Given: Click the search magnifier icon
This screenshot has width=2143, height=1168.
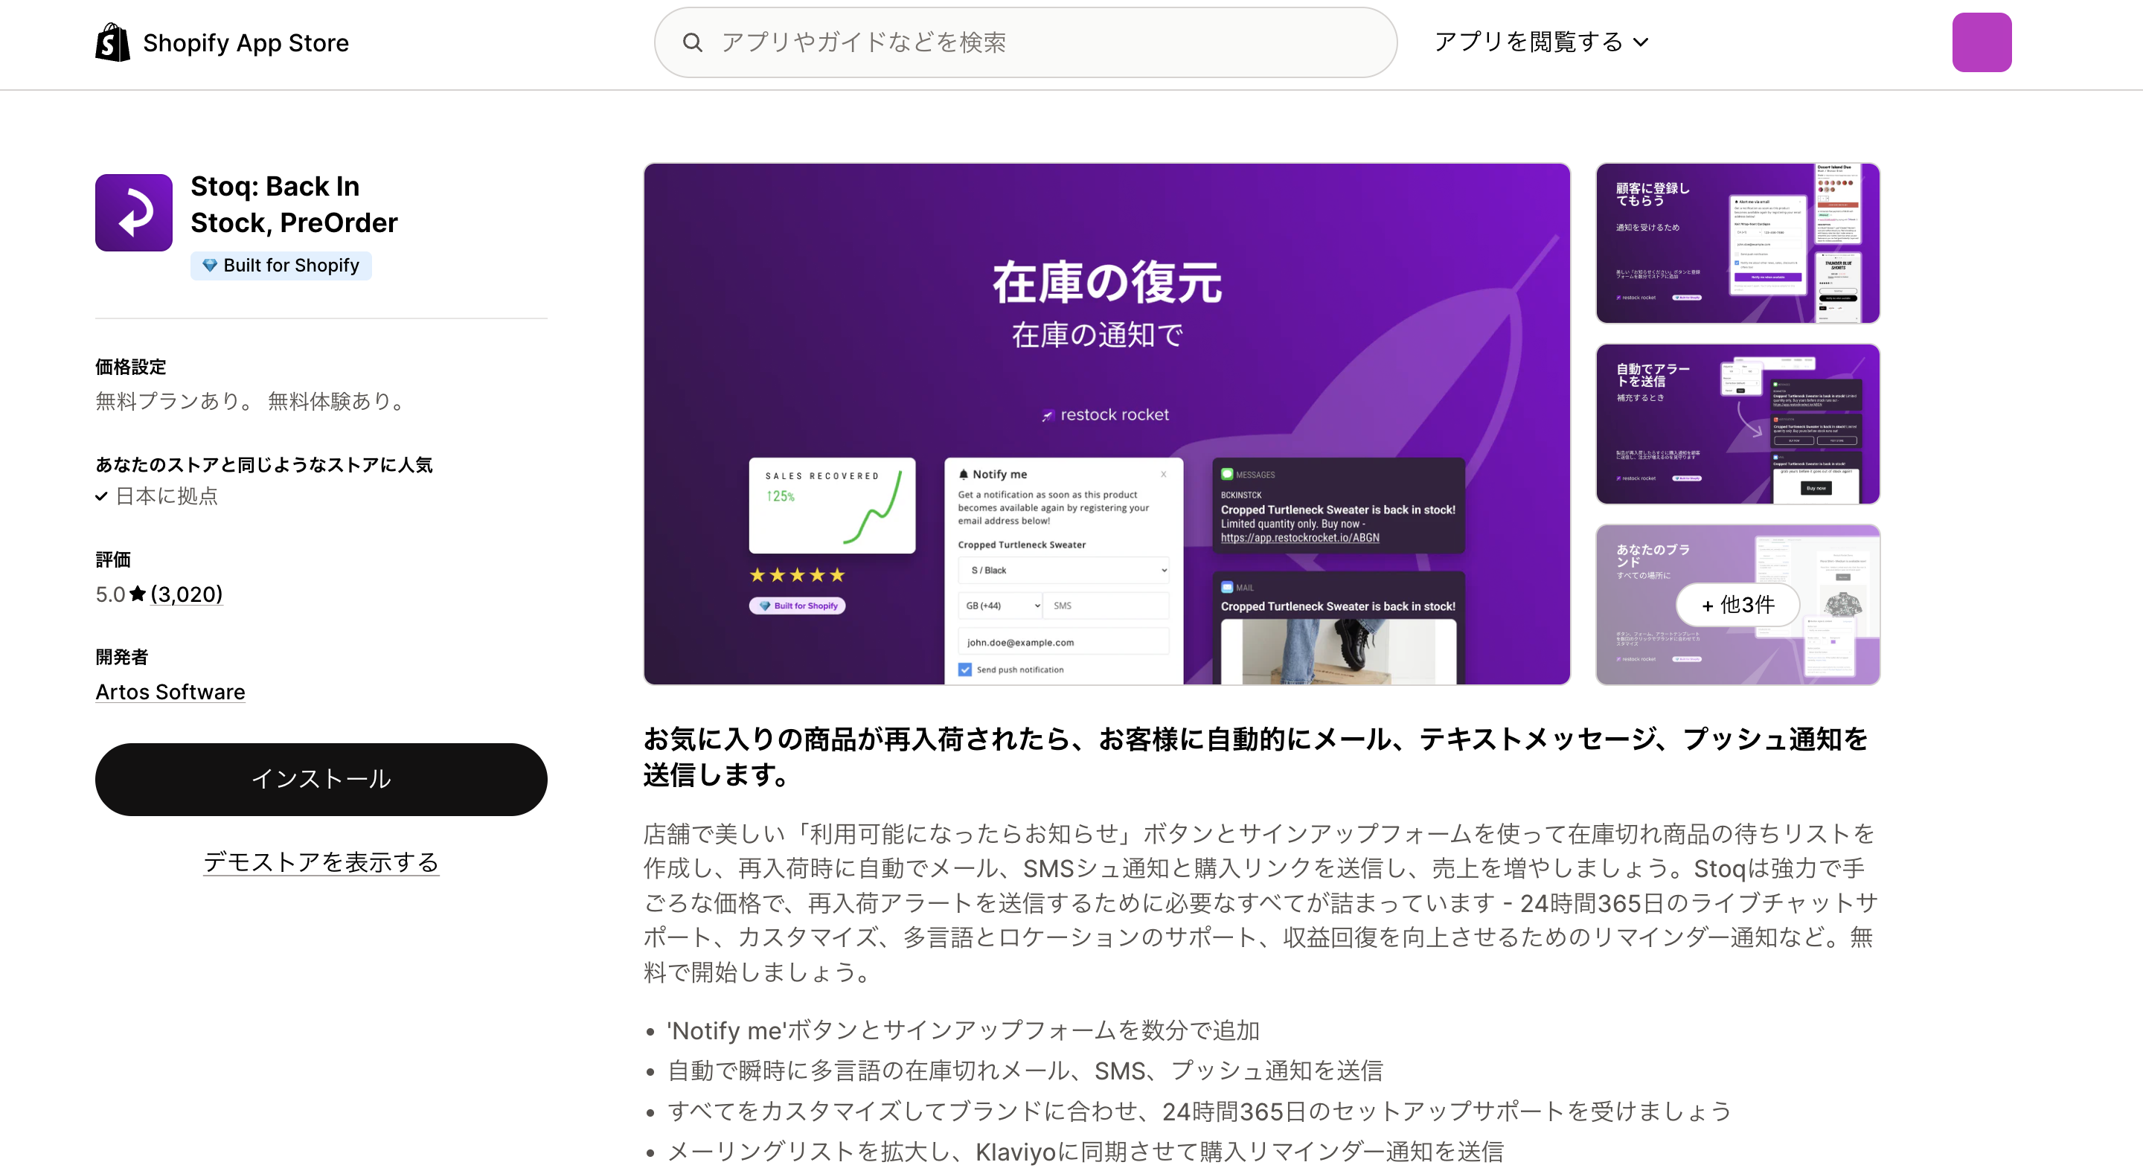Looking at the screenshot, I should click(x=692, y=42).
